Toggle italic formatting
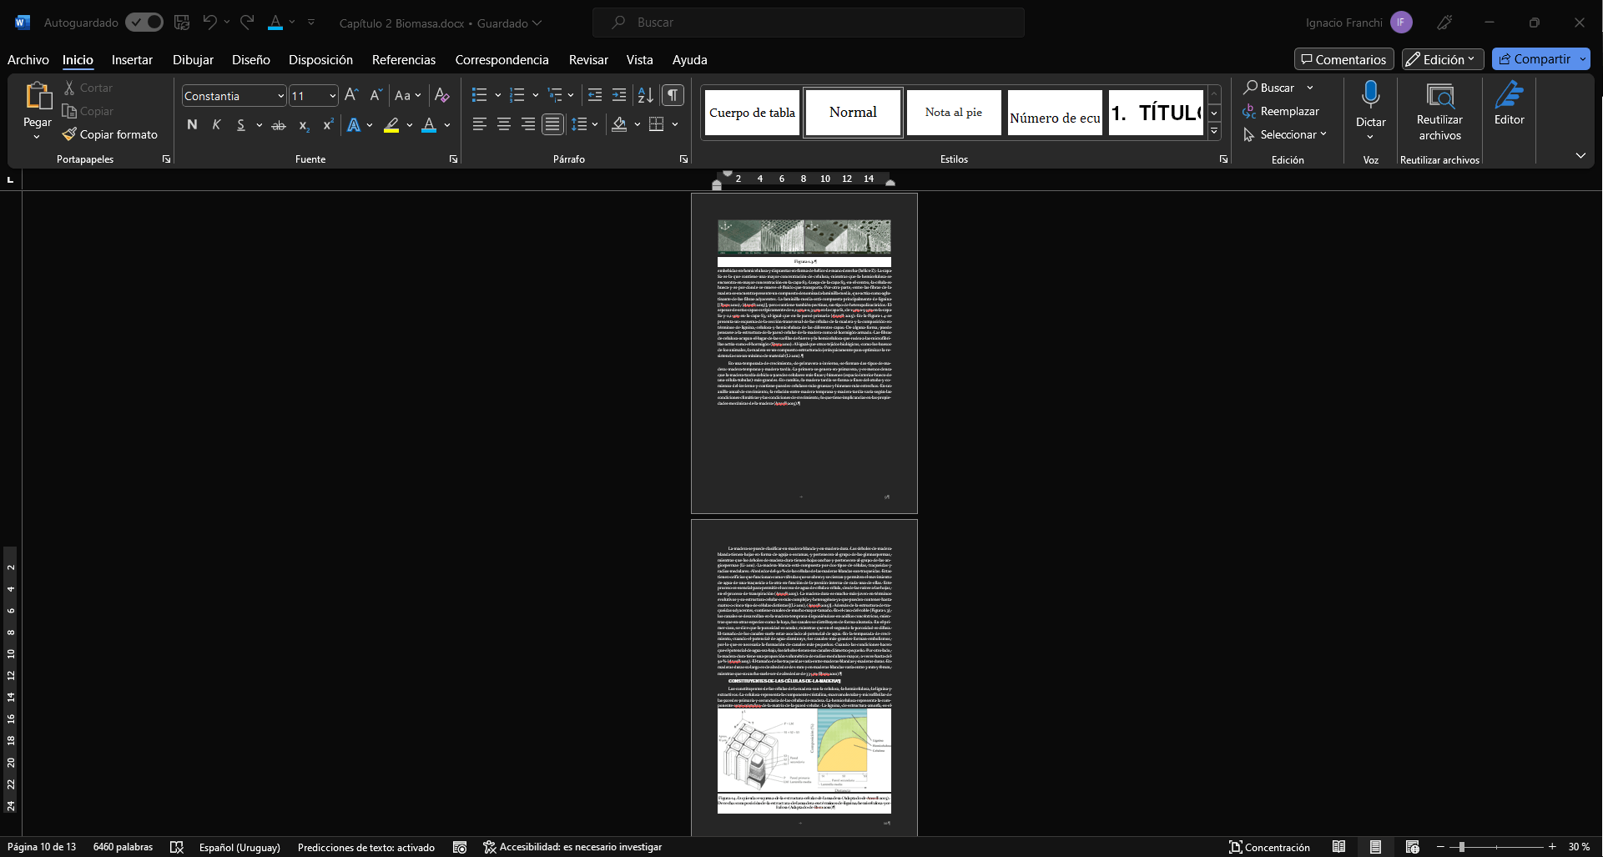Image resolution: width=1603 pixels, height=857 pixels. click(x=216, y=125)
